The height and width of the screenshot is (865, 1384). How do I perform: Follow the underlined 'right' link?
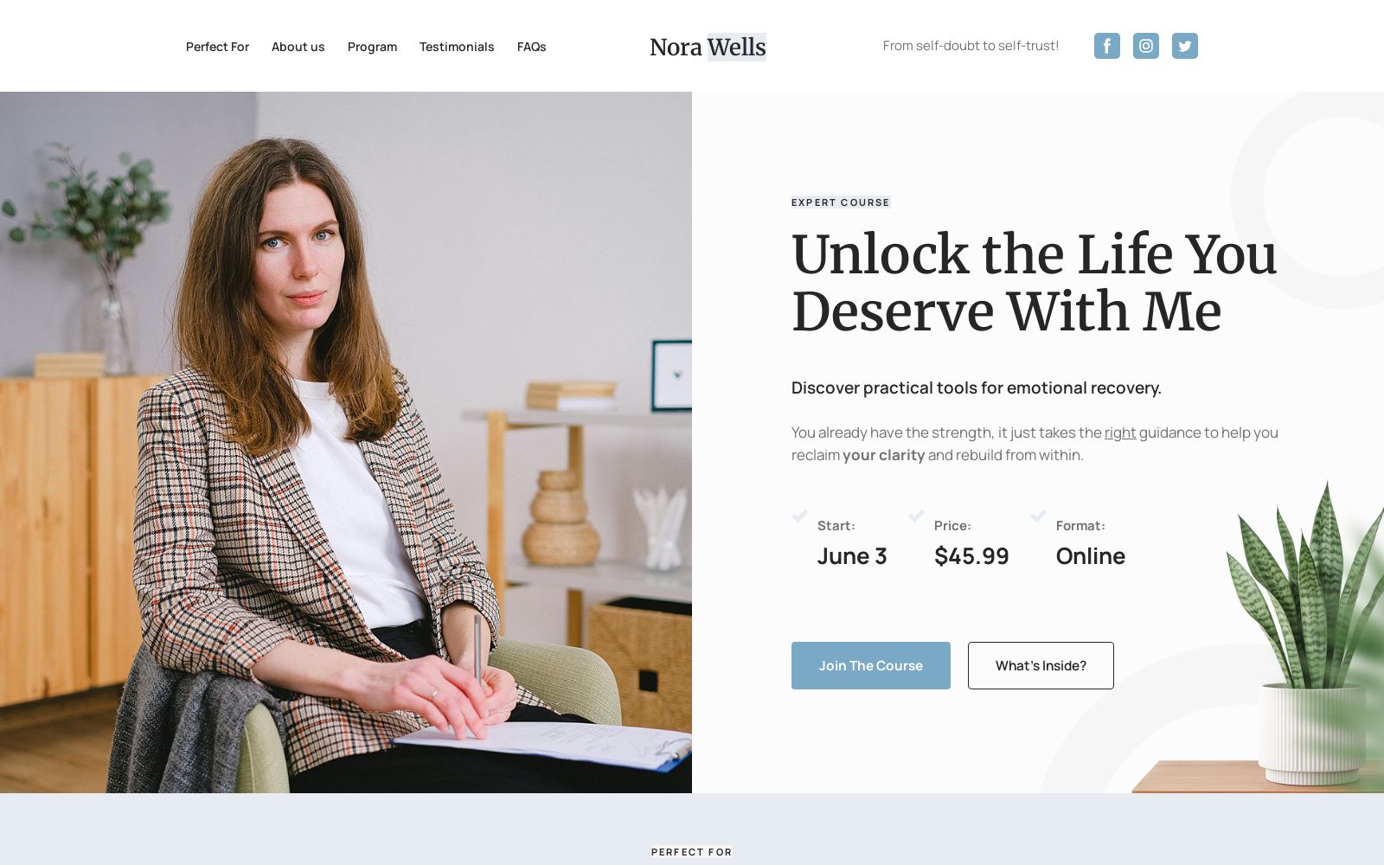(x=1120, y=432)
